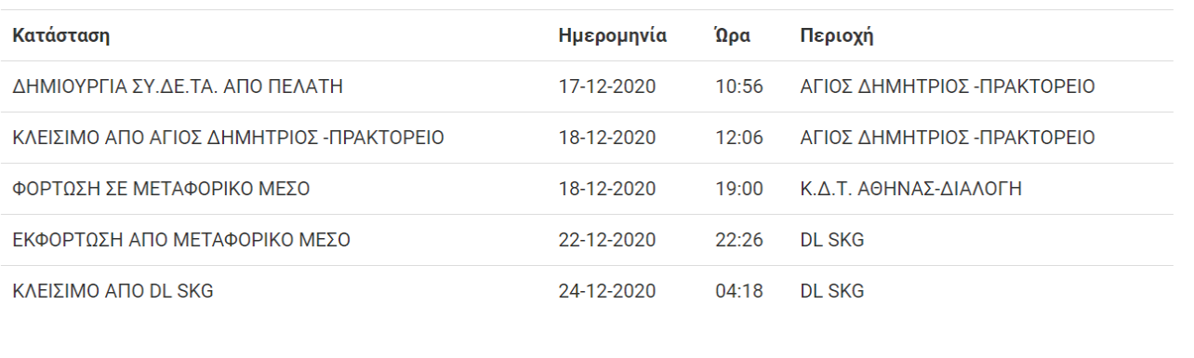Click the time 22:26
The width and height of the screenshot is (1194, 358).
(739, 241)
